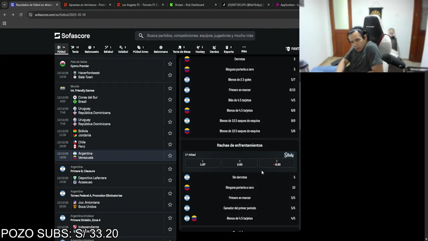Select home win odds 1.67
Screen dimensions: 428x241
tap(203, 163)
